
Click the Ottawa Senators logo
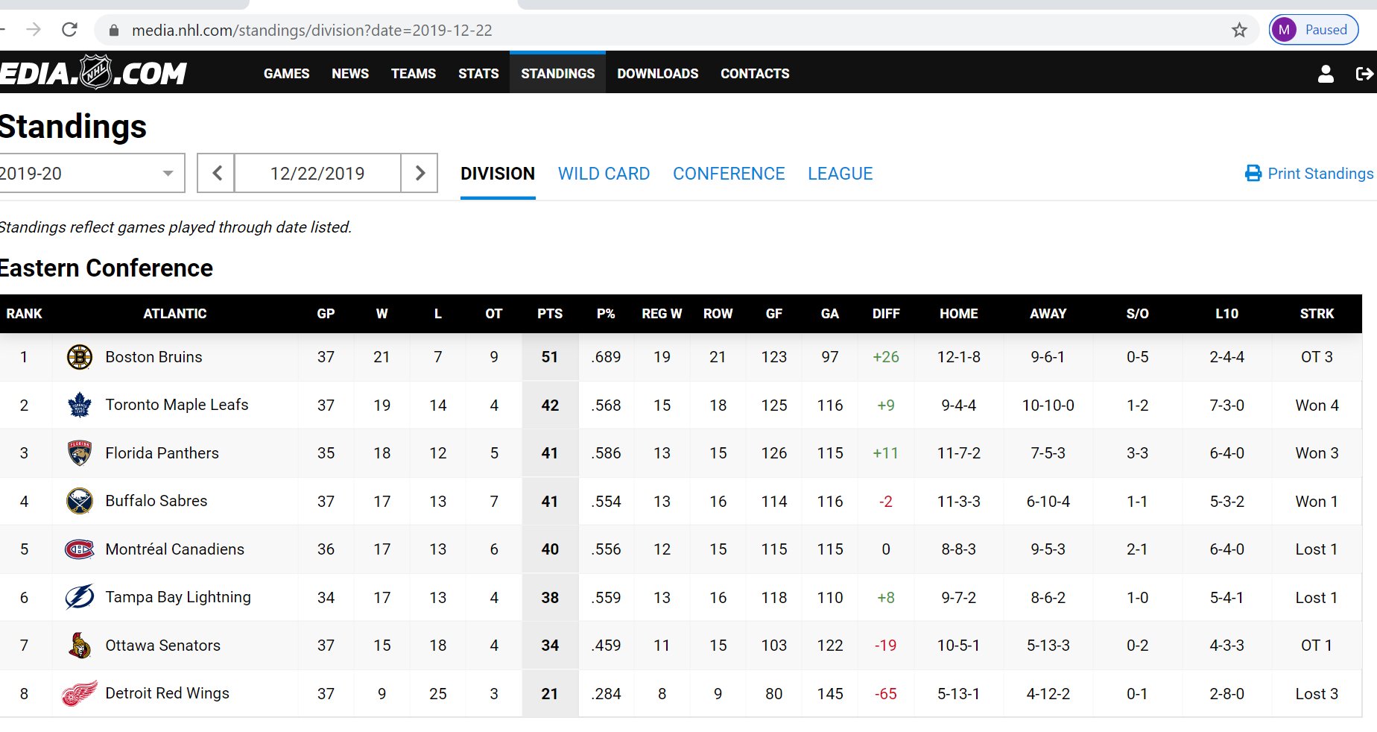[x=80, y=646]
